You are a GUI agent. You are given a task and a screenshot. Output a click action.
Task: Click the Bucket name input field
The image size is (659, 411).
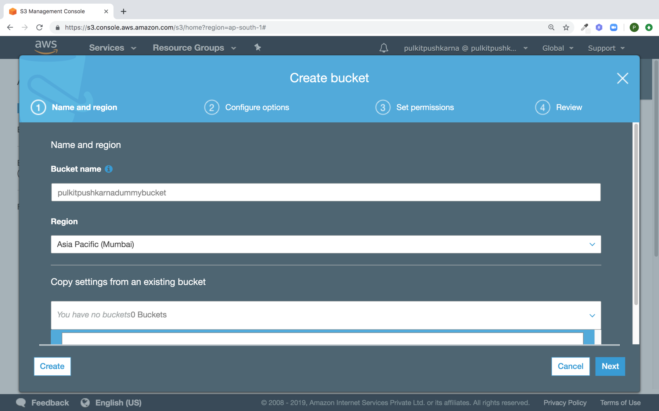pos(326,192)
